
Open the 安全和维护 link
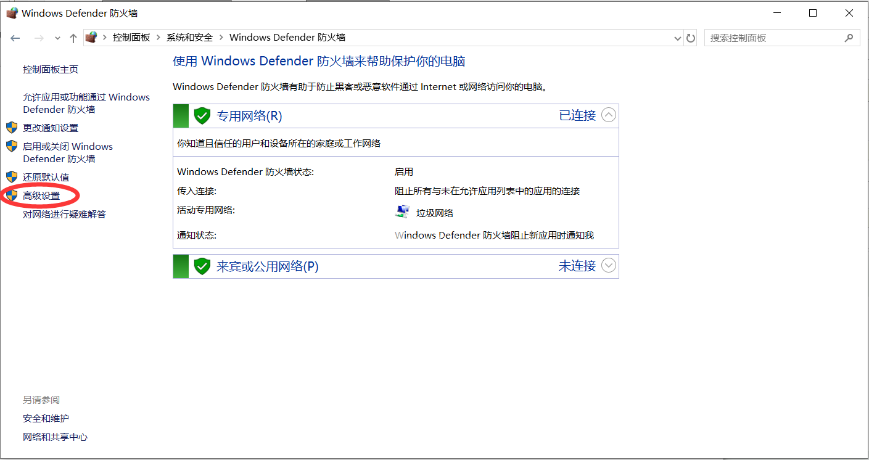pyautogui.click(x=46, y=419)
